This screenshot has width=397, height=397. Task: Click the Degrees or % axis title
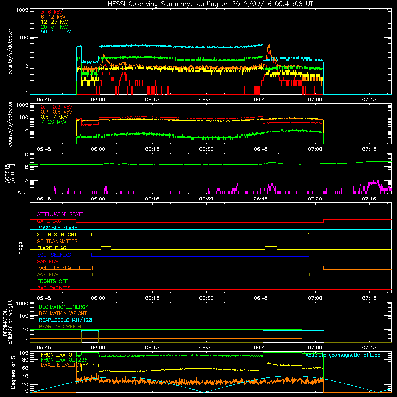pyautogui.click(x=13, y=372)
